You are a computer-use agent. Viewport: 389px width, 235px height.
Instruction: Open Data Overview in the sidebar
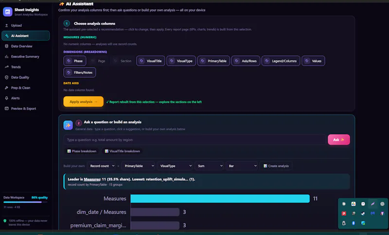point(26,46)
